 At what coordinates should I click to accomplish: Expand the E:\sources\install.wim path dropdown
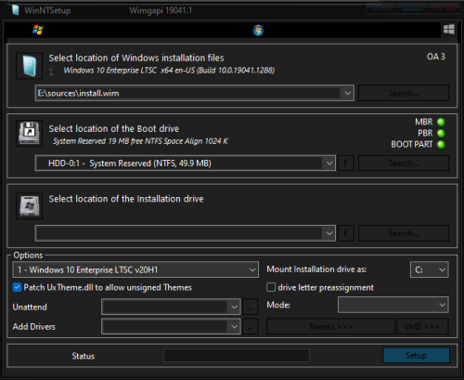pyautogui.click(x=348, y=93)
